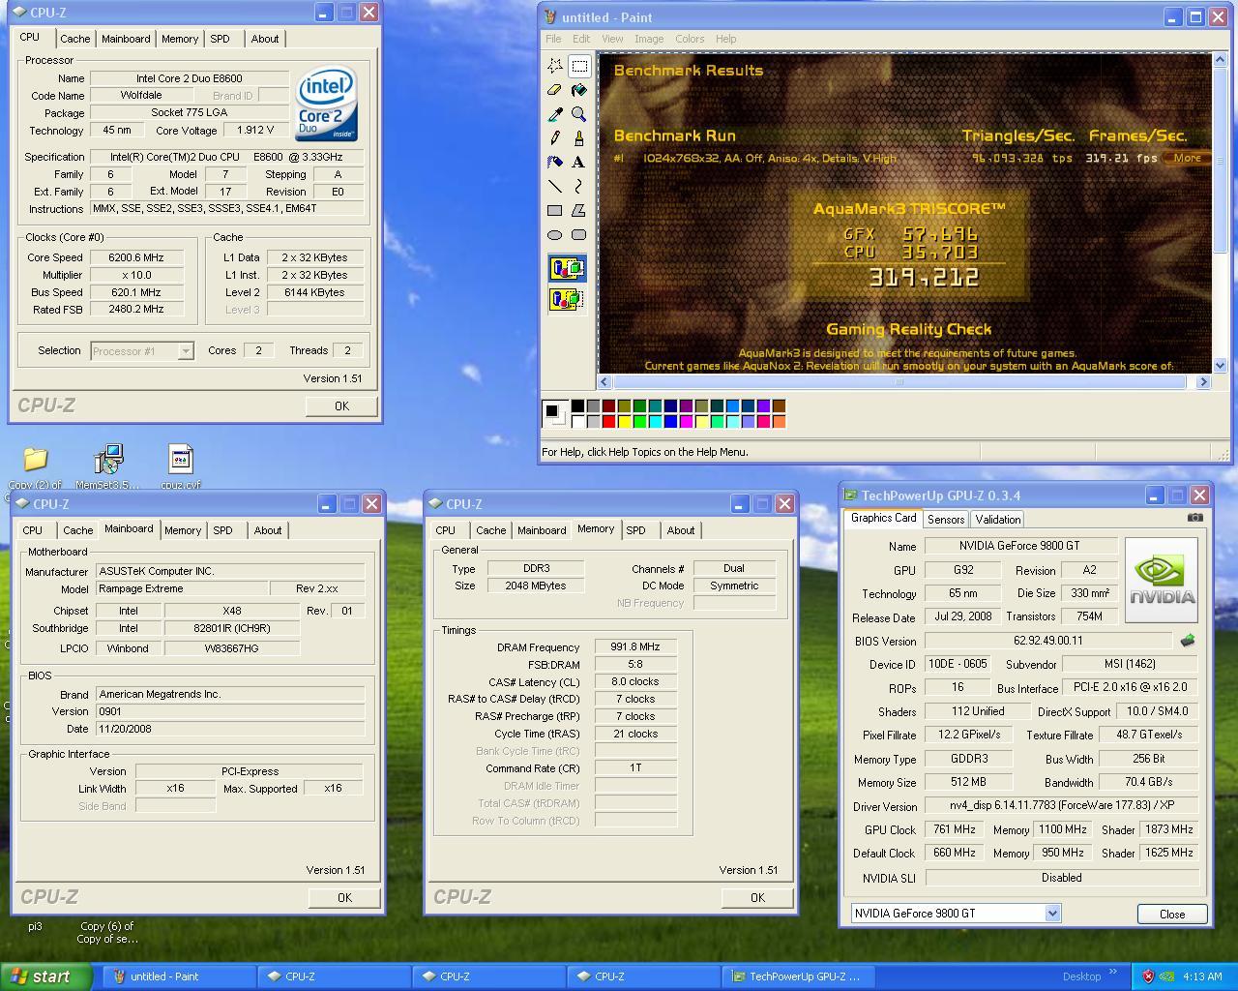Click the Core Speed value 6200.6 MHz
1238x991 pixels.
tap(136, 257)
